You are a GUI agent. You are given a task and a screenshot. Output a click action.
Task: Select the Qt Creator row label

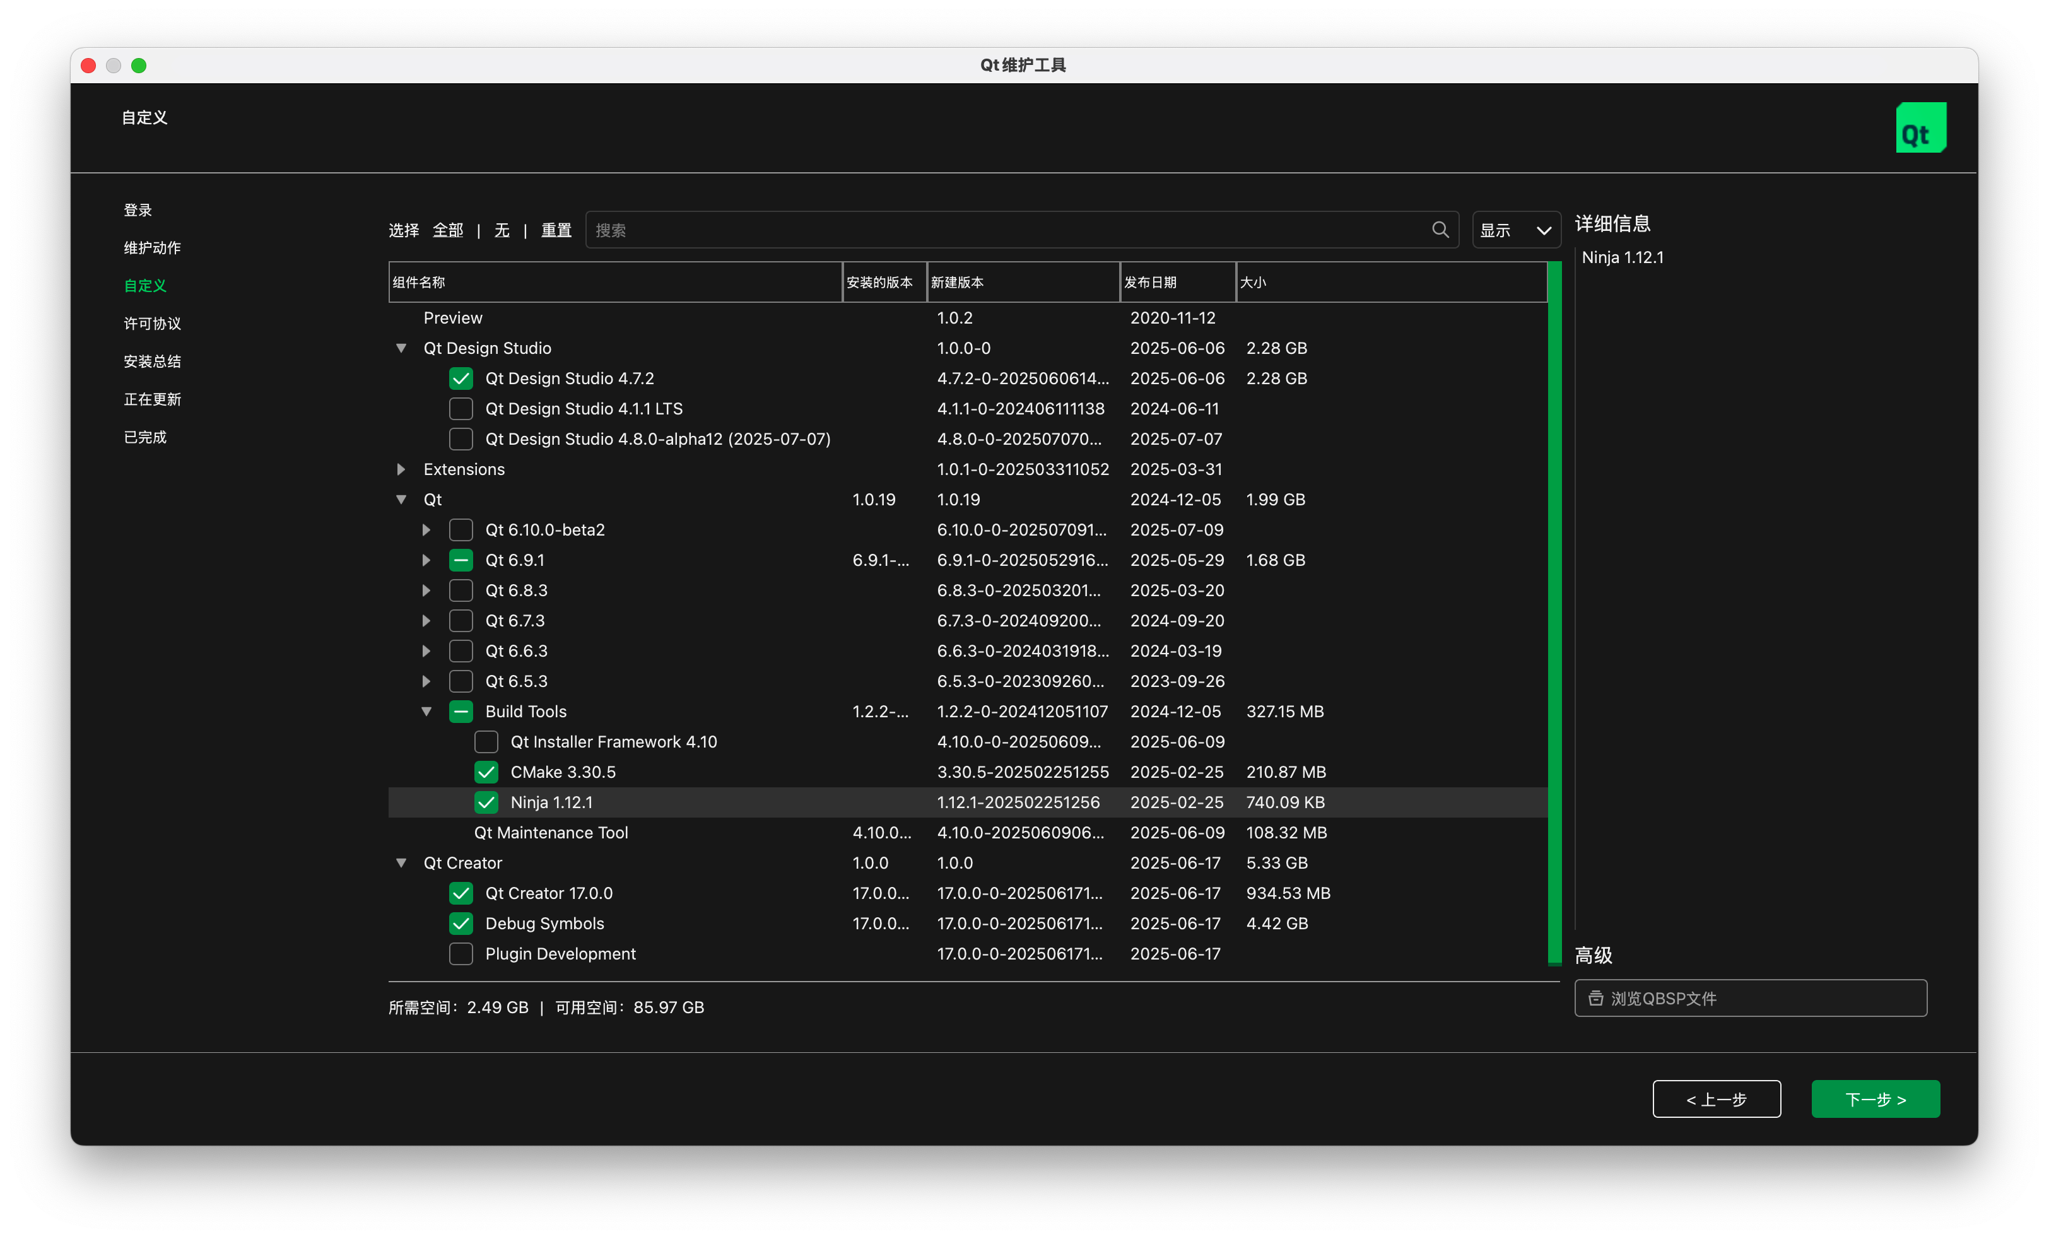click(x=463, y=863)
